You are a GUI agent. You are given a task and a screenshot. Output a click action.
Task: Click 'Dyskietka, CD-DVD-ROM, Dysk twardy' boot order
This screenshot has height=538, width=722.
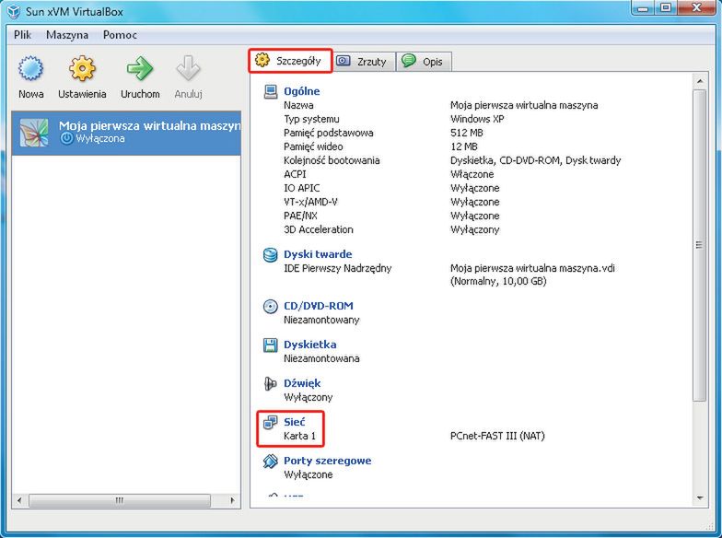[536, 160]
